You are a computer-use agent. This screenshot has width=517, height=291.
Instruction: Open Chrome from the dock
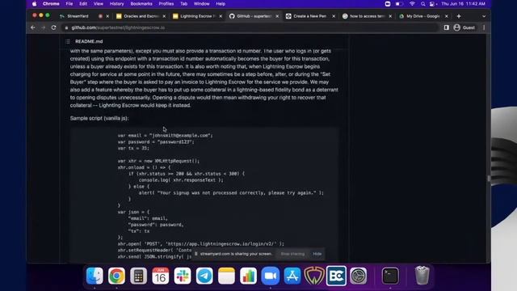[116, 276]
